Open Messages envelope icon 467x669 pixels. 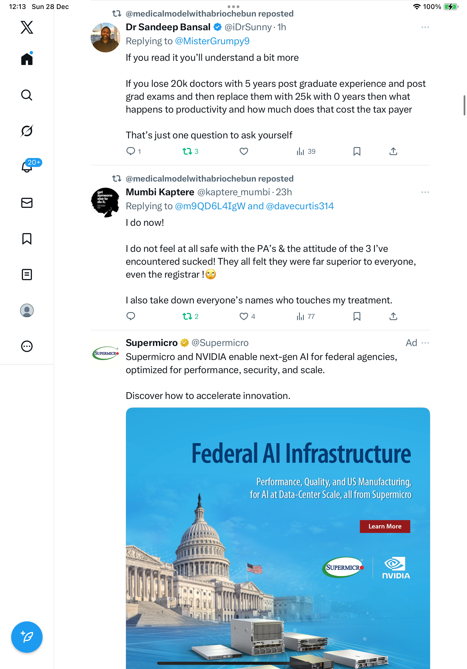pos(27,203)
